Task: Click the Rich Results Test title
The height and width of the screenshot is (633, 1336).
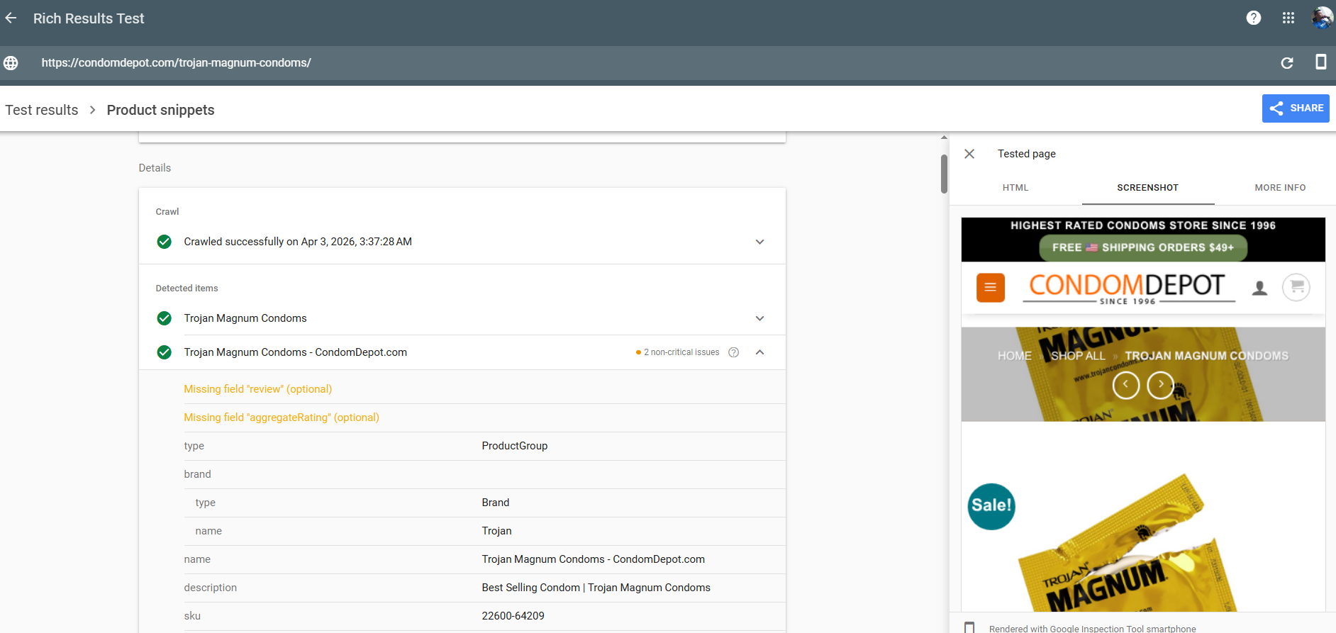Action: pos(89,18)
